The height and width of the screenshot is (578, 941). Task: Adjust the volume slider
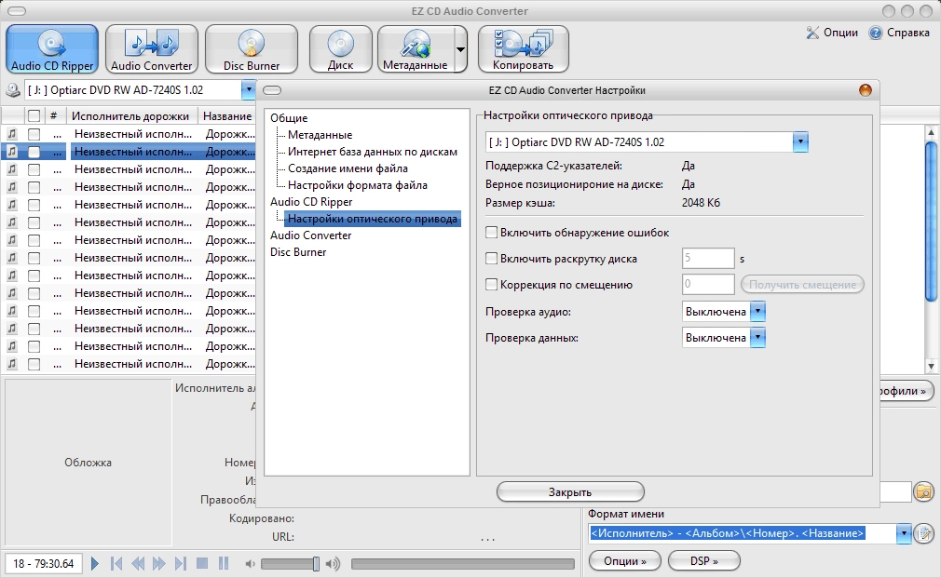click(291, 564)
